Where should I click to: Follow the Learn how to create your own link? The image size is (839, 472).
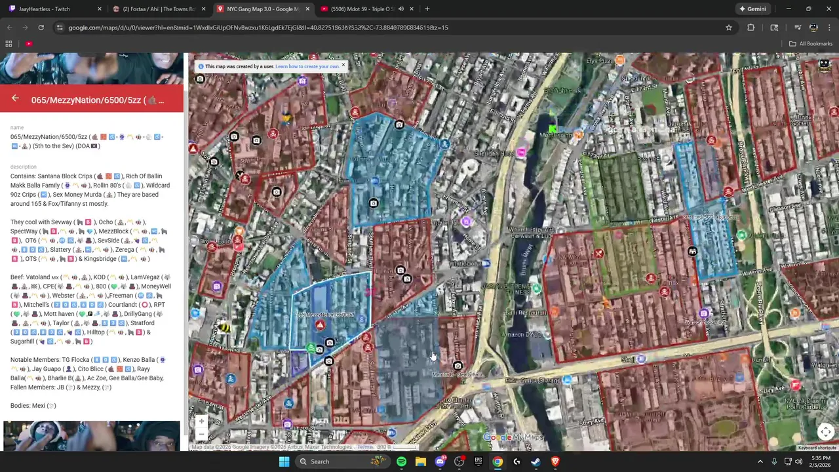[x=307, y=66]
